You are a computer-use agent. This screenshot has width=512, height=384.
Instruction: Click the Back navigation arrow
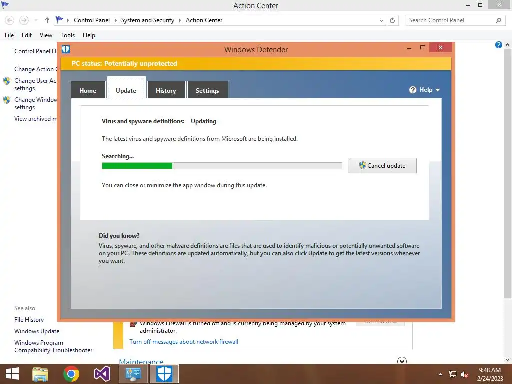[10, 20]
